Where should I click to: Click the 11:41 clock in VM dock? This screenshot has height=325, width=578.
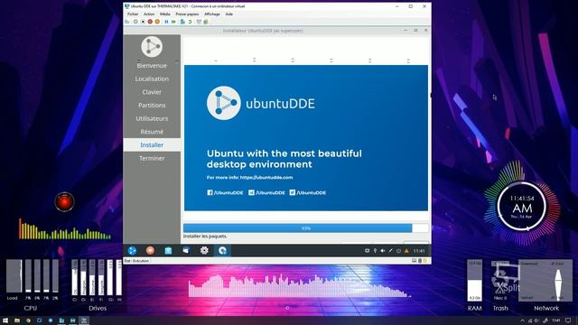(419, 251)
